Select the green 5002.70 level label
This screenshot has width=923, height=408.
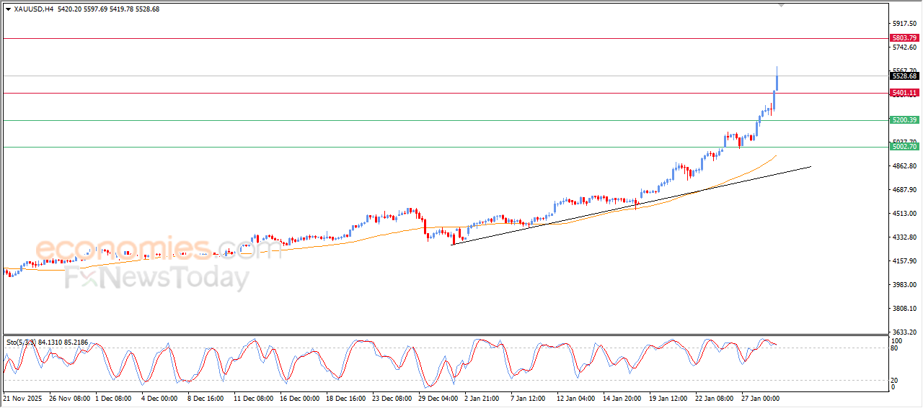coord(904,147)
